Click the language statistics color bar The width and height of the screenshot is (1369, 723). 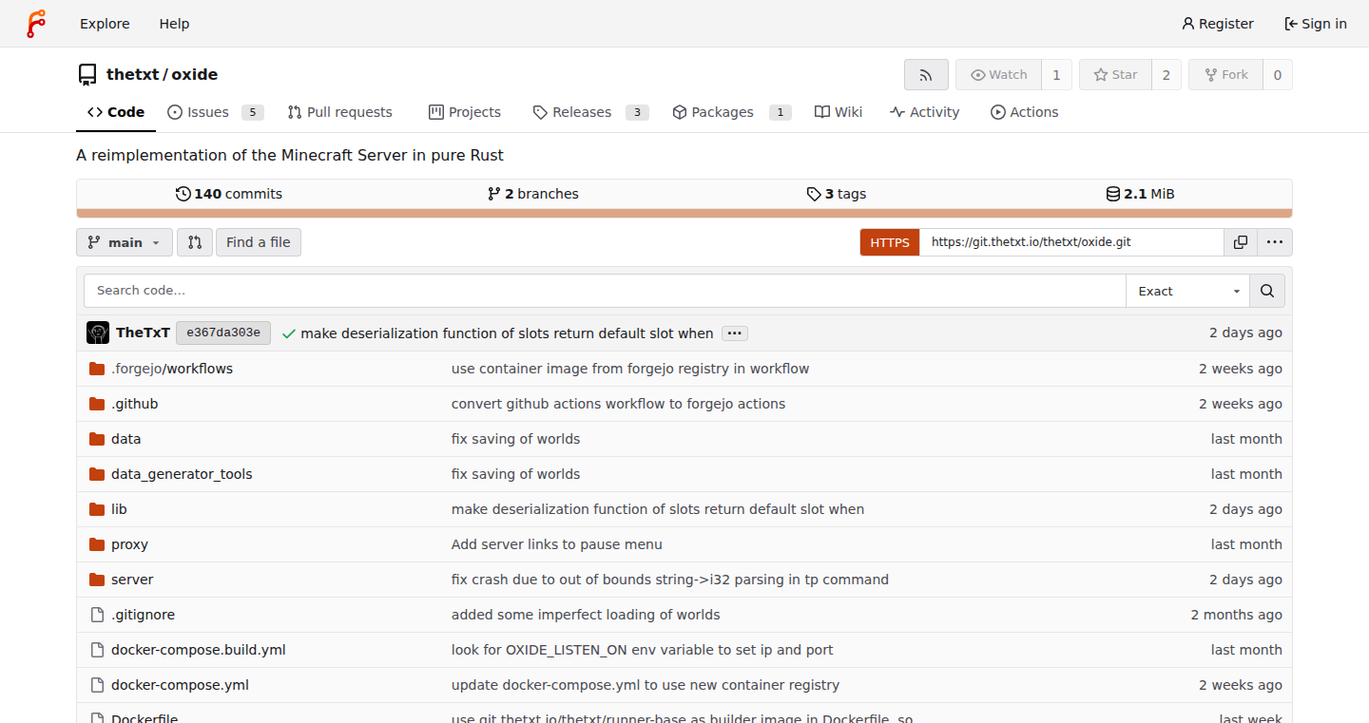pyautogui.click(x=684, y=214)
